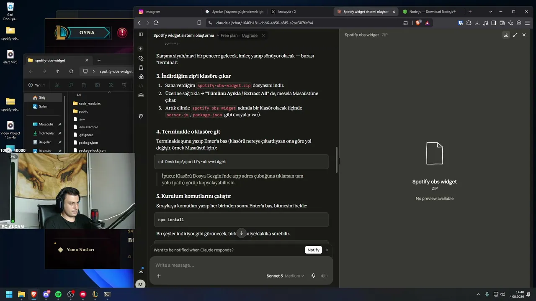The height and width of the screenshot is (301, 536).
Task: Select the spotify-obs-widget File Explorer tab
Action: 58,60
